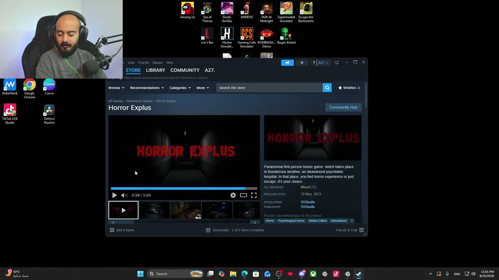Open the Escape the Backrooms desktop shortcut
499x280 pixels.
(306, 12)
